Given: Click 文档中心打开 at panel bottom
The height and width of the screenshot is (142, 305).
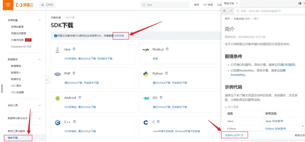Looking at the screenshot, I should 234,135.
